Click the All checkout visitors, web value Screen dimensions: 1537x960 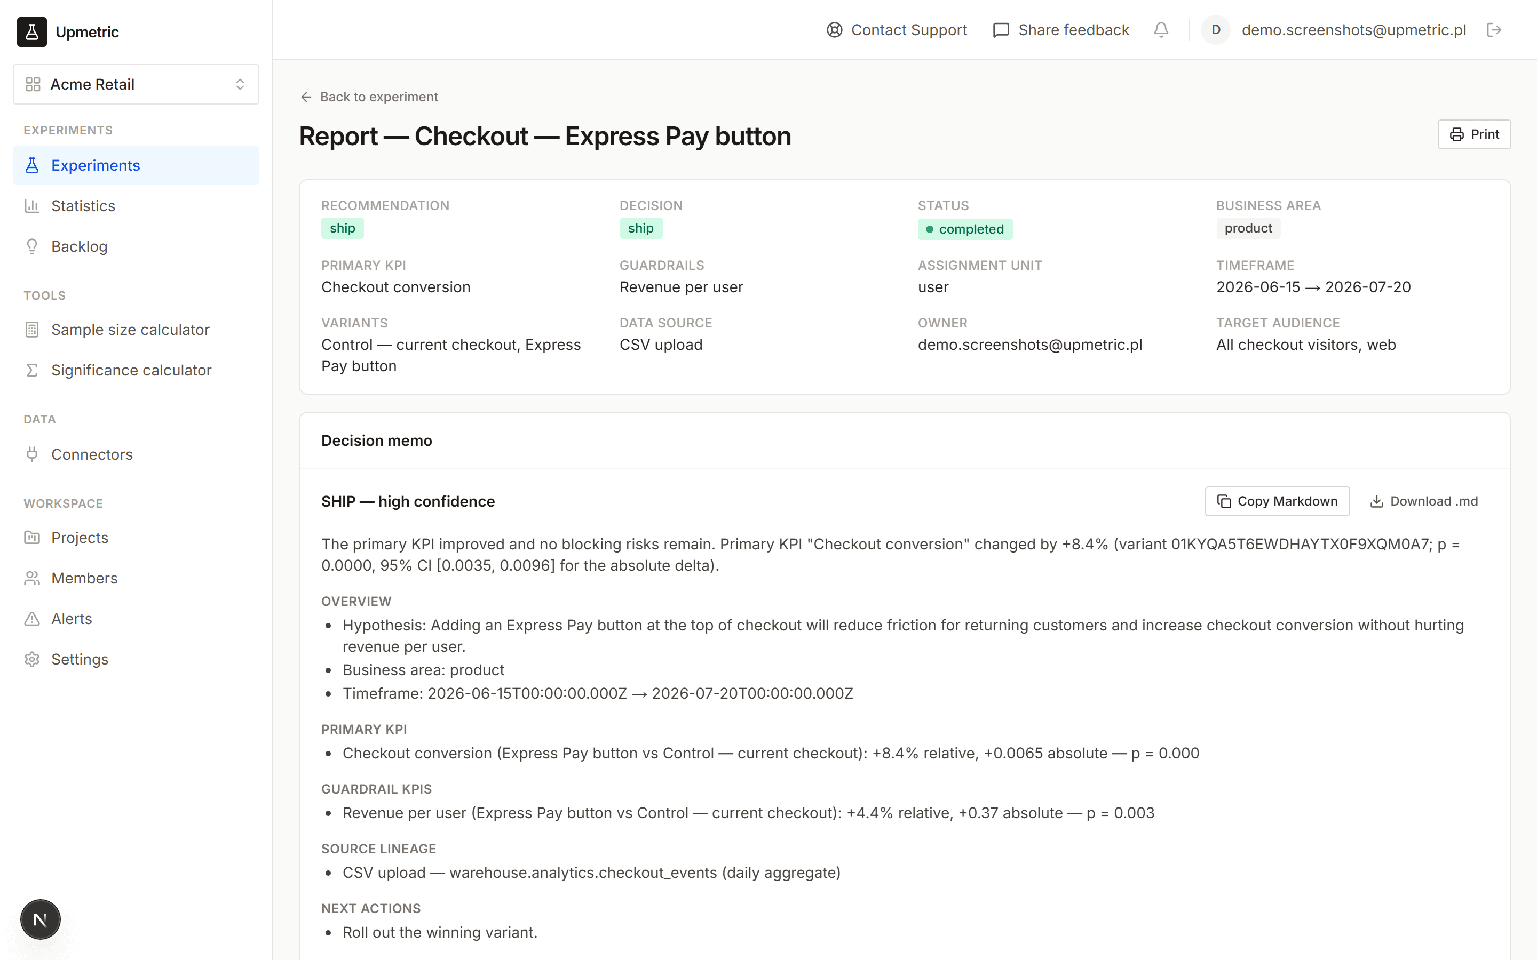click(x=1306, y=345)
